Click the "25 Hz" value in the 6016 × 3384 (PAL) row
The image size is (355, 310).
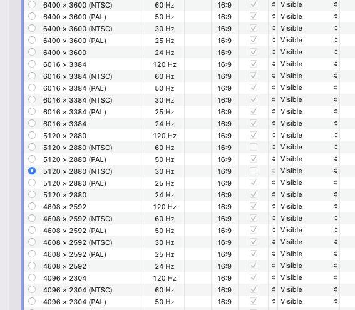165,112
